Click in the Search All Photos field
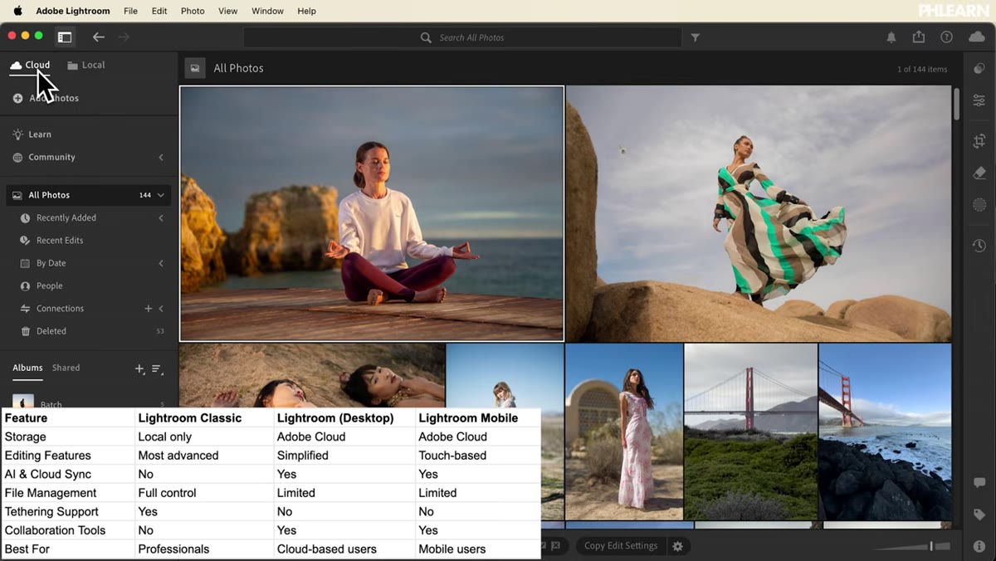The width and height of the screenshot is (996, 561). (462, 37)
